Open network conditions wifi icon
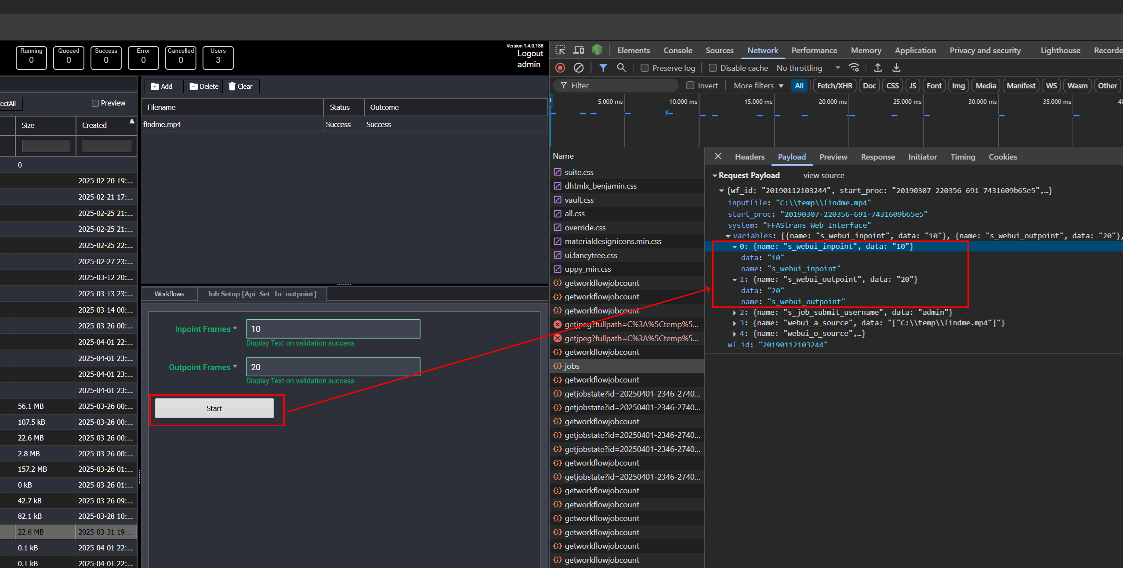Viewport: 1123px width, 568px height. point(854,68)
